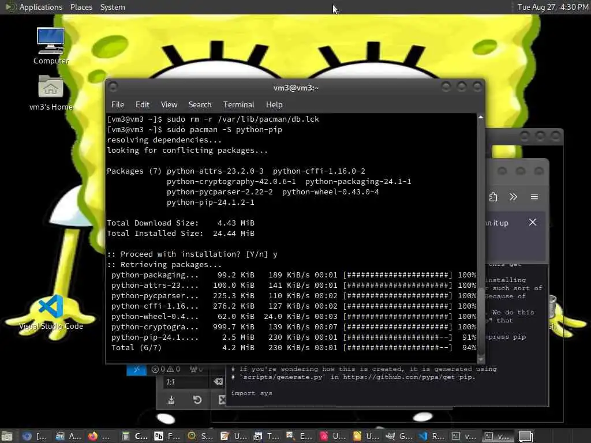Screen dimensions: 591x443
Task: Click the 'import sys' line in the editor
Action: coord(252,393)
